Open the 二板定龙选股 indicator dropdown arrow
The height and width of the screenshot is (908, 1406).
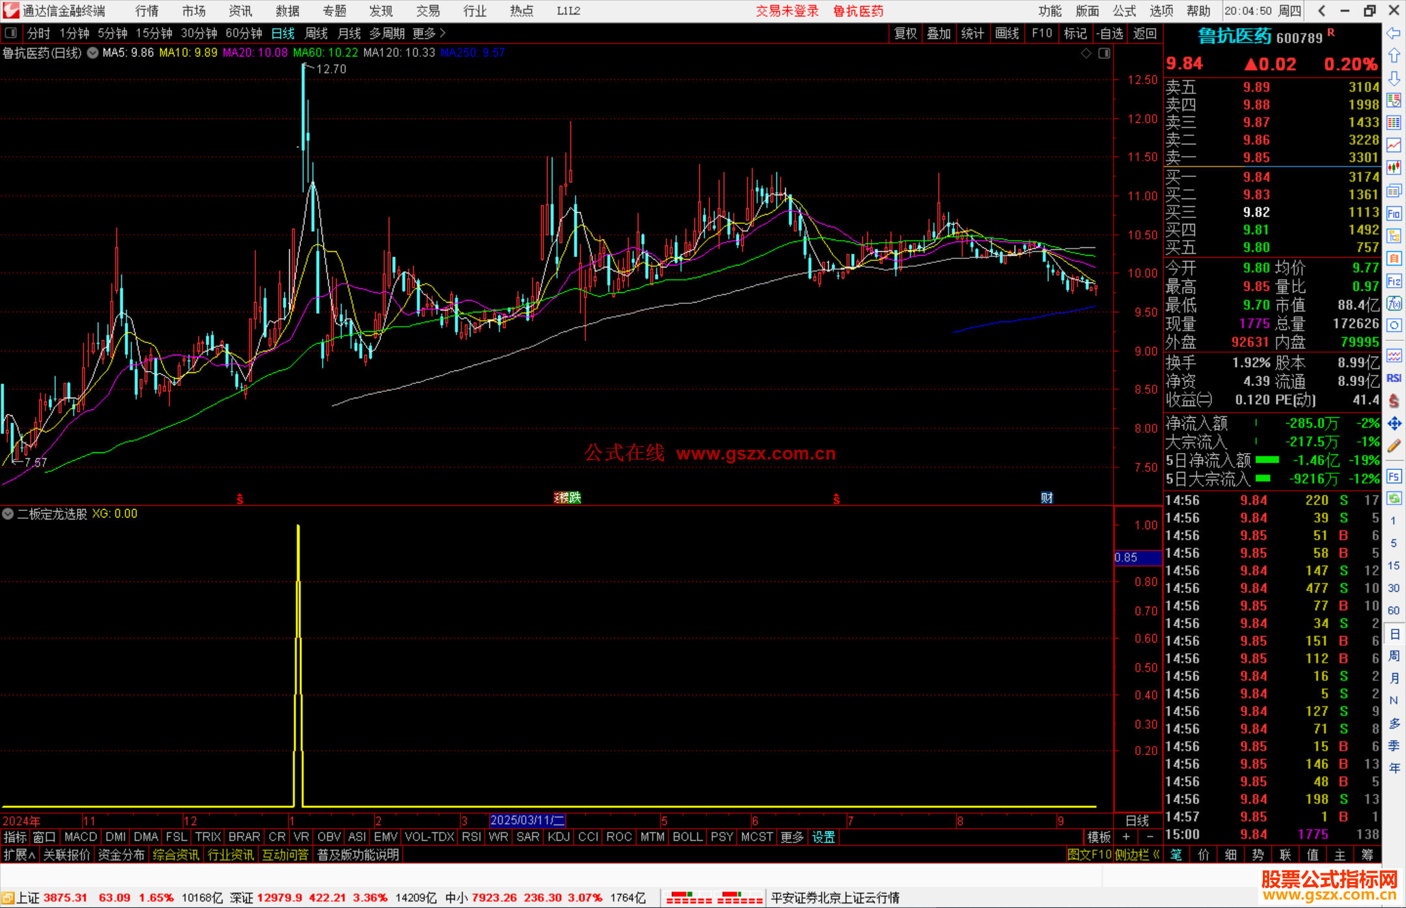click(8, 514)
